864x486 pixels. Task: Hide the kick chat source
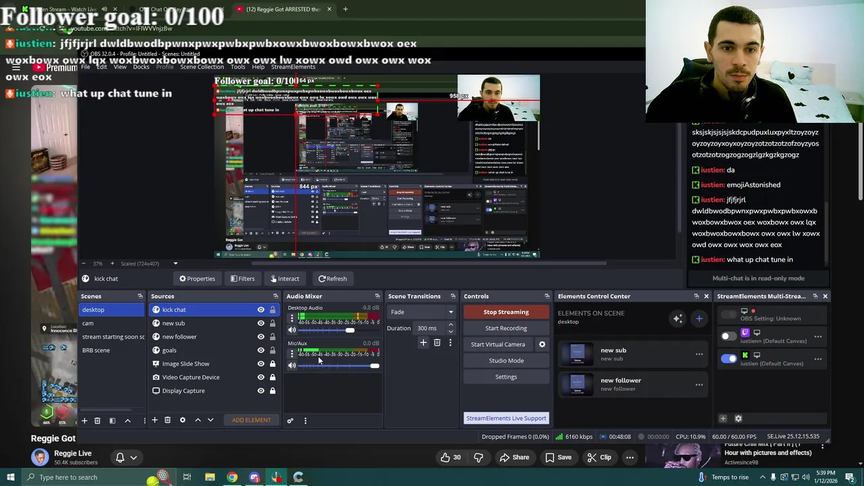pos(261,310)
